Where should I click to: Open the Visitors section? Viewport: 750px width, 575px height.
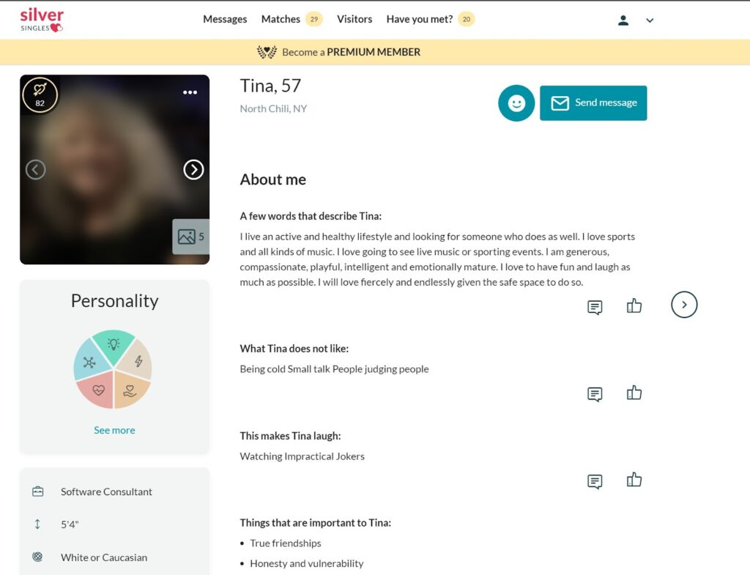coord(354,19)
